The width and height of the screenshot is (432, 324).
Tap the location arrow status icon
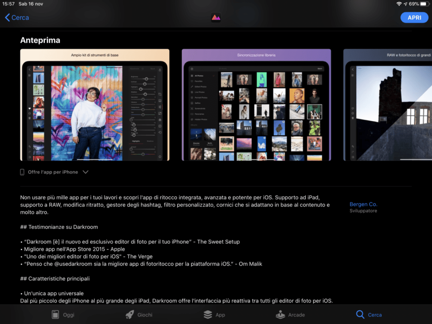click(405, 4)
